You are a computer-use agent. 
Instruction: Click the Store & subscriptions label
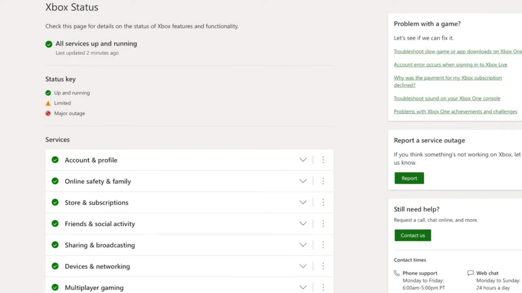pyautogui.click(x=97, y=203)
